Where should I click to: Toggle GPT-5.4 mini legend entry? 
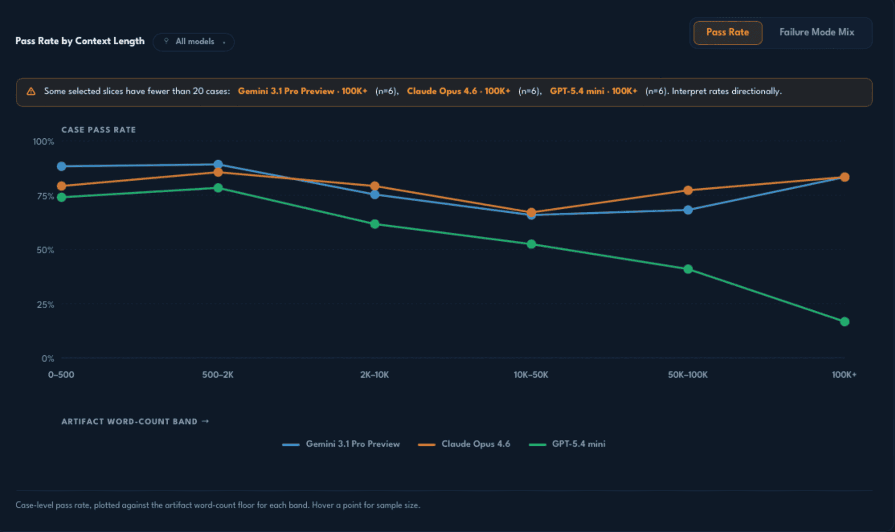click(x=567, y=444)
